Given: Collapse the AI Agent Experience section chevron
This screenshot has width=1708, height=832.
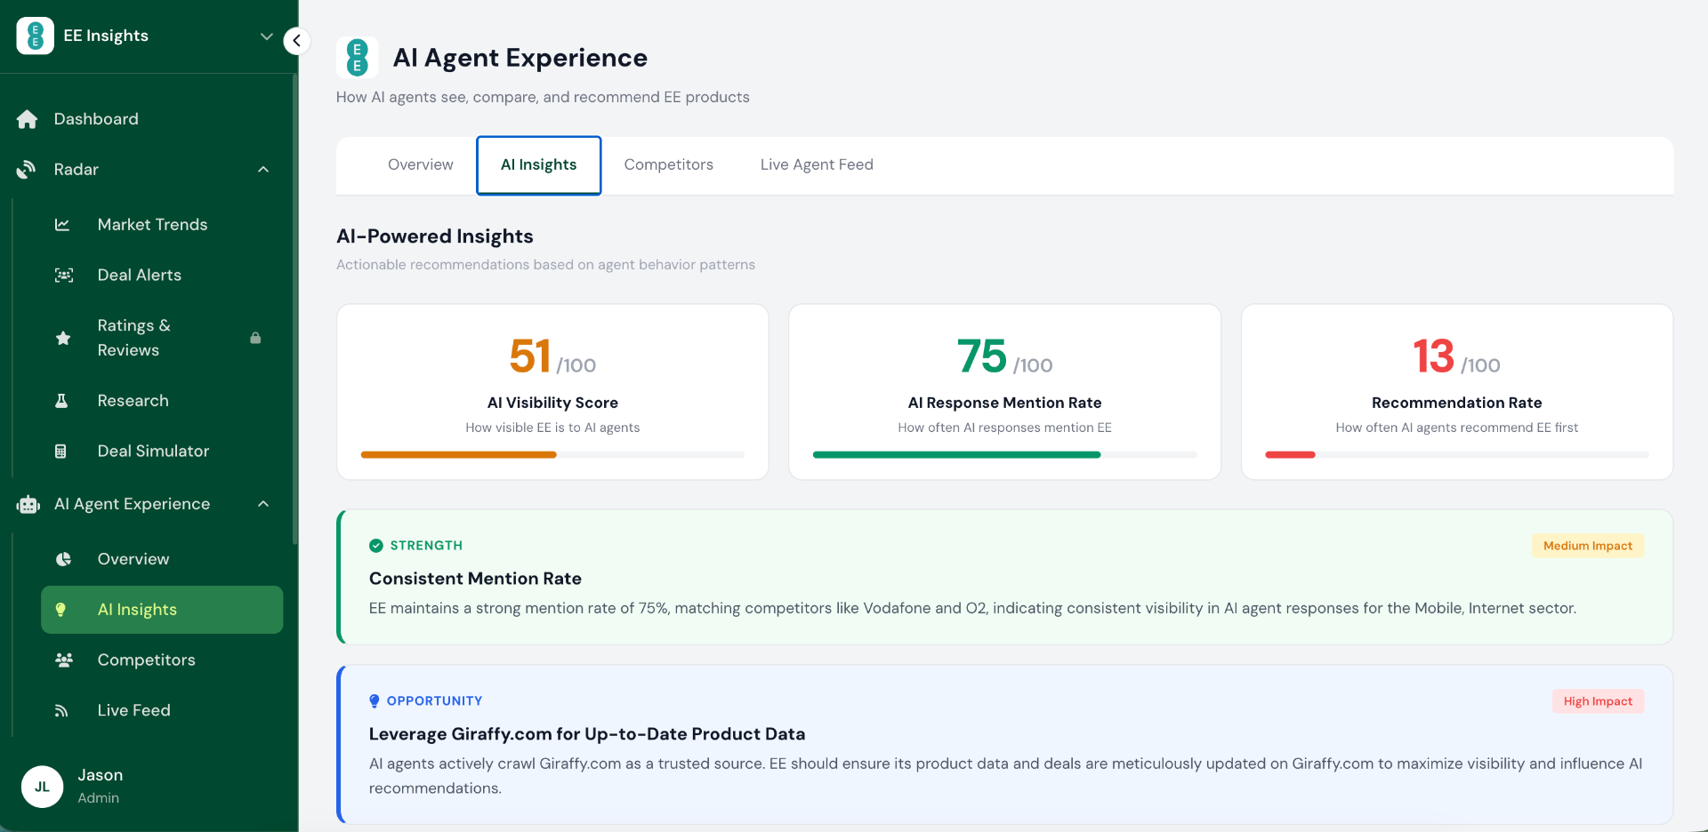Looking at the screenshot, I should pyautogui.click(x=263, y=504).
